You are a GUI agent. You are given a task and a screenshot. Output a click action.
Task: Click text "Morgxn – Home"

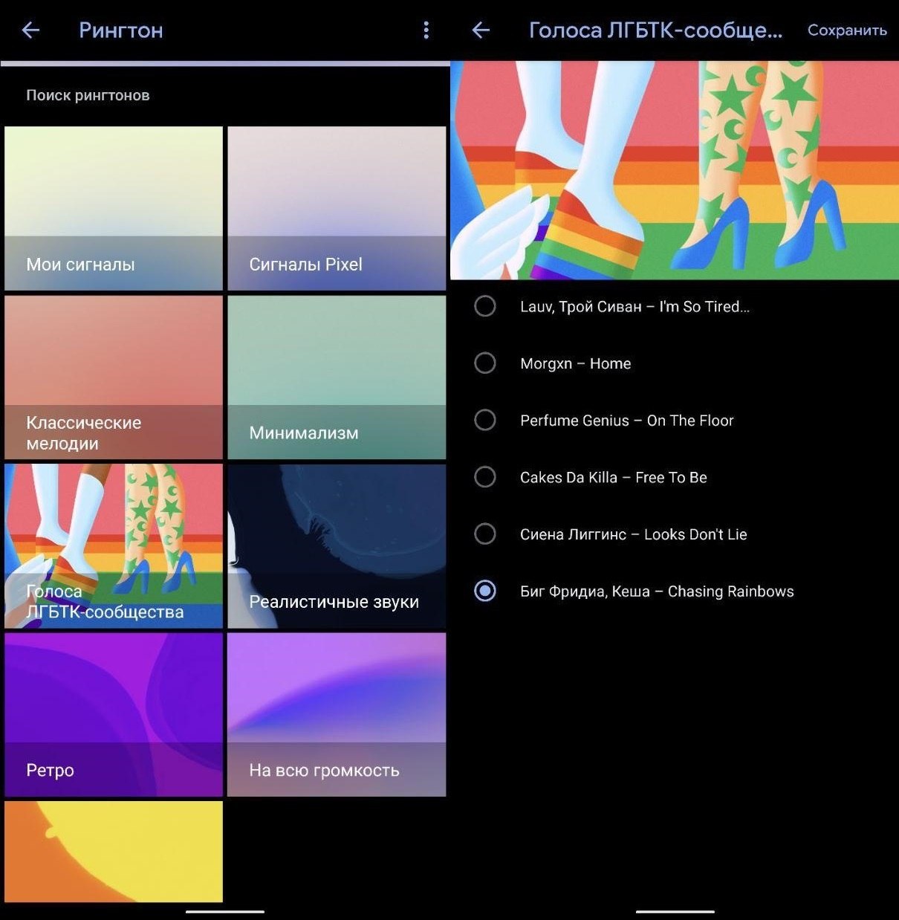pos(576,363)
